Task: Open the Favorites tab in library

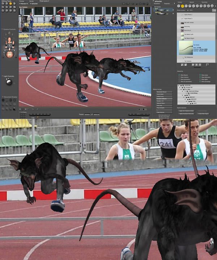Action: point(204,2)
